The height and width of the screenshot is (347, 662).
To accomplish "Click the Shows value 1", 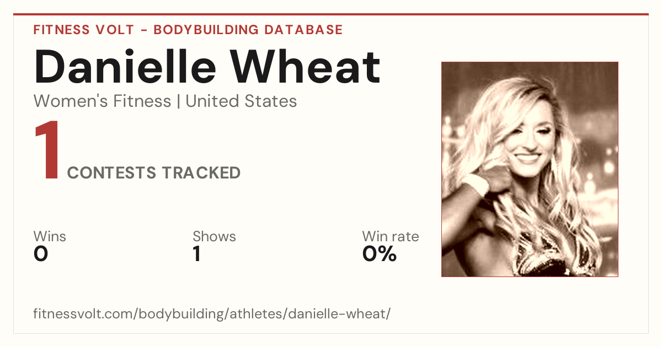I will [x=196, y=254].
